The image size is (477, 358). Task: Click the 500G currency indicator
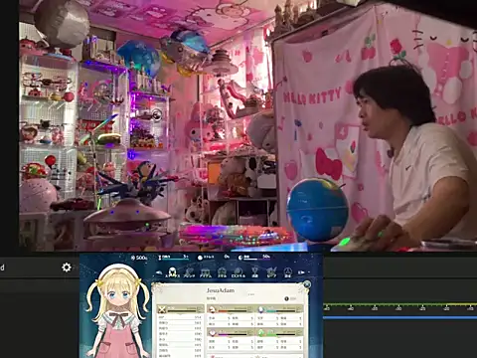(x=139, y=258)
